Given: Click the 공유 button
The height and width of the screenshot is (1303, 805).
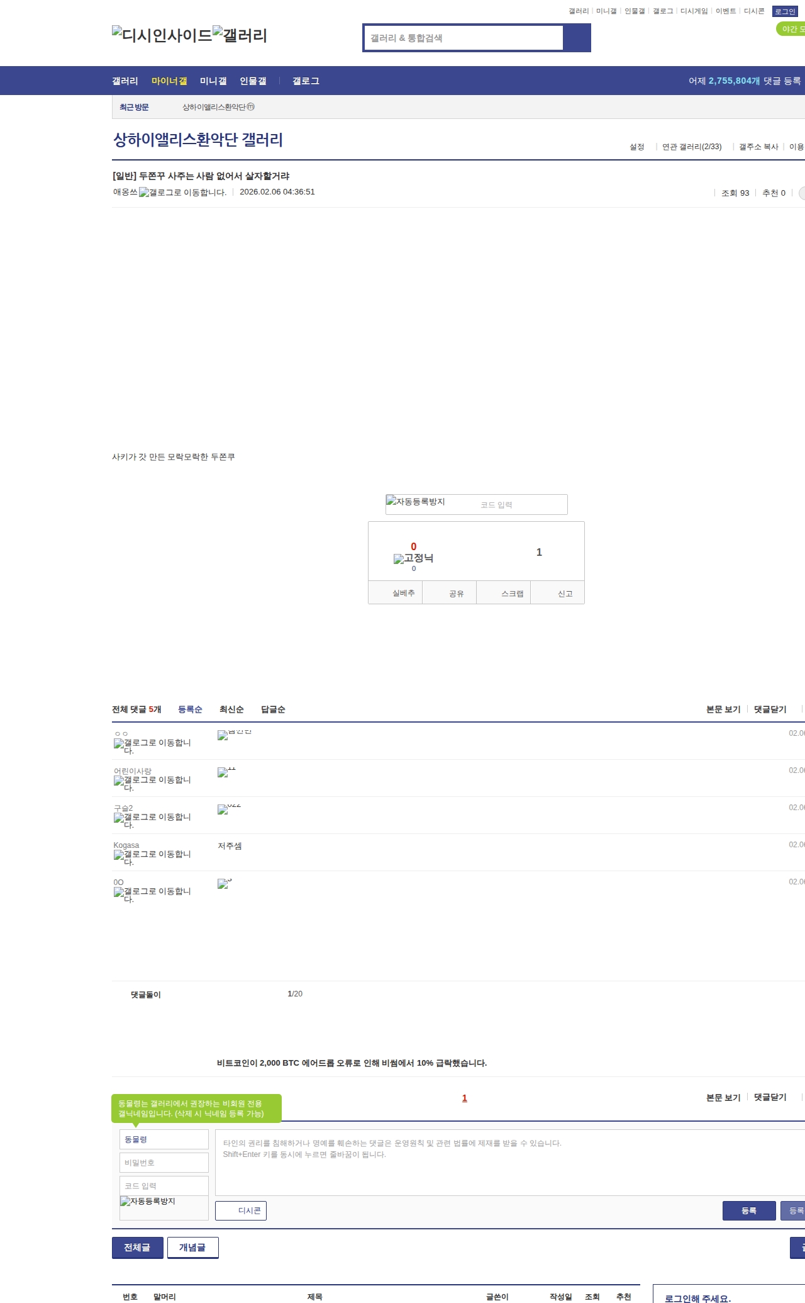Looking at the screenshot, I should (449, 593).
